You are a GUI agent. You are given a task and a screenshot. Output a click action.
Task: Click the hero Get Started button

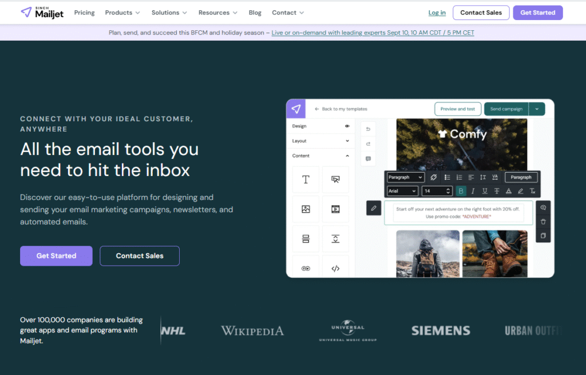tap(56, 256)
